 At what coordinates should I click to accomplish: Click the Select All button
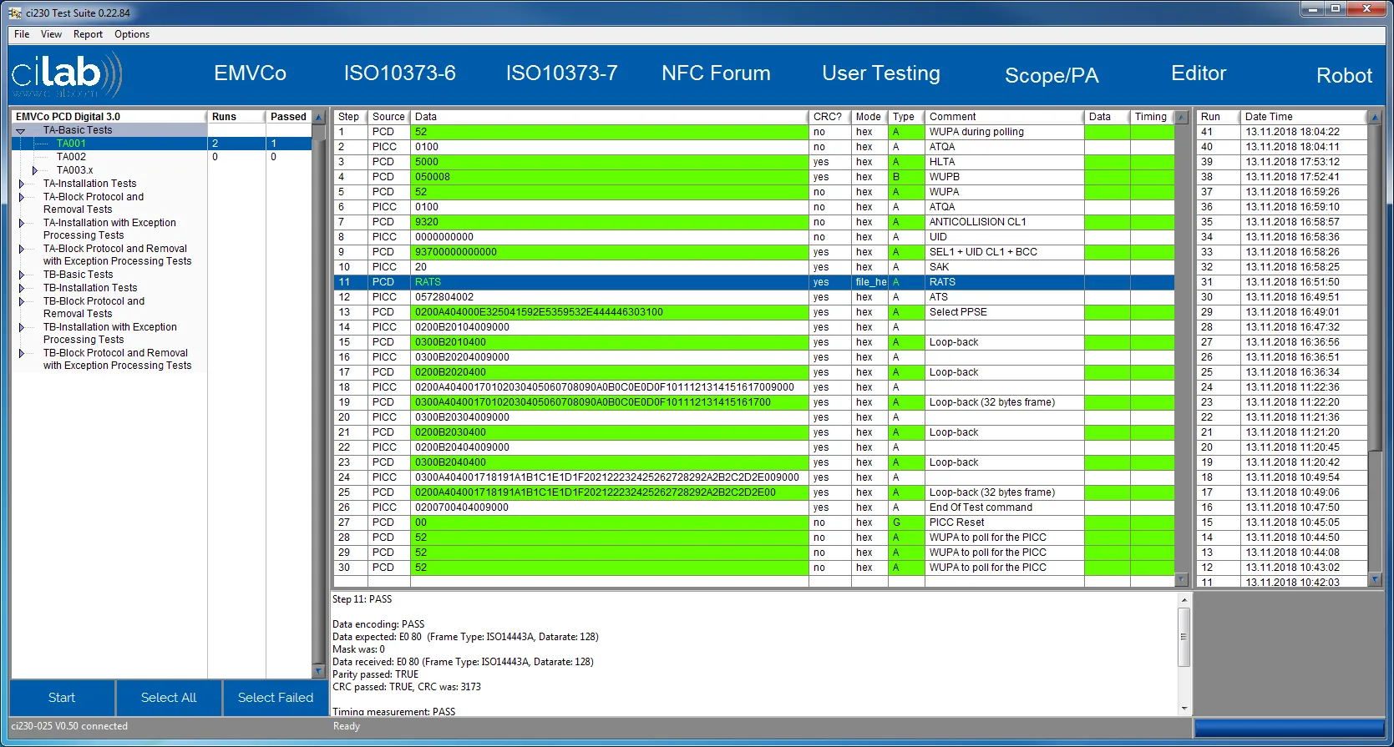169,698
